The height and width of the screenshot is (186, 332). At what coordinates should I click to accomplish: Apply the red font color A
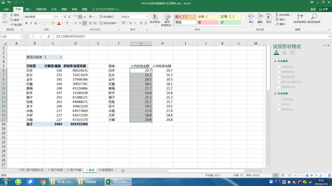click(x=59, y=23)
